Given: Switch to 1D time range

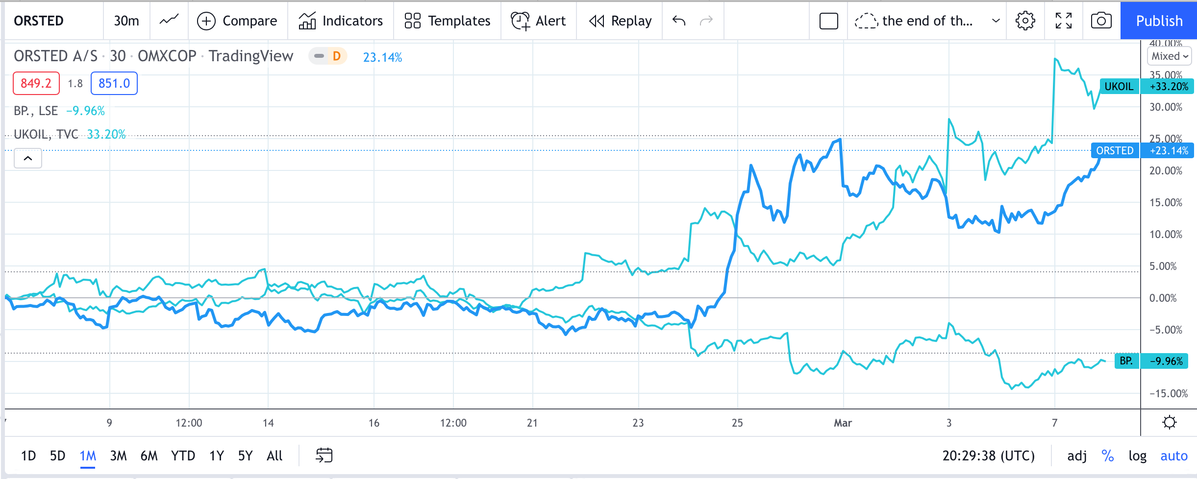Looking at the screenshot, I should point(28,456).
